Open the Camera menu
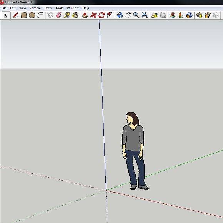This screenshot has width=223, height=223. coord(35,8)
